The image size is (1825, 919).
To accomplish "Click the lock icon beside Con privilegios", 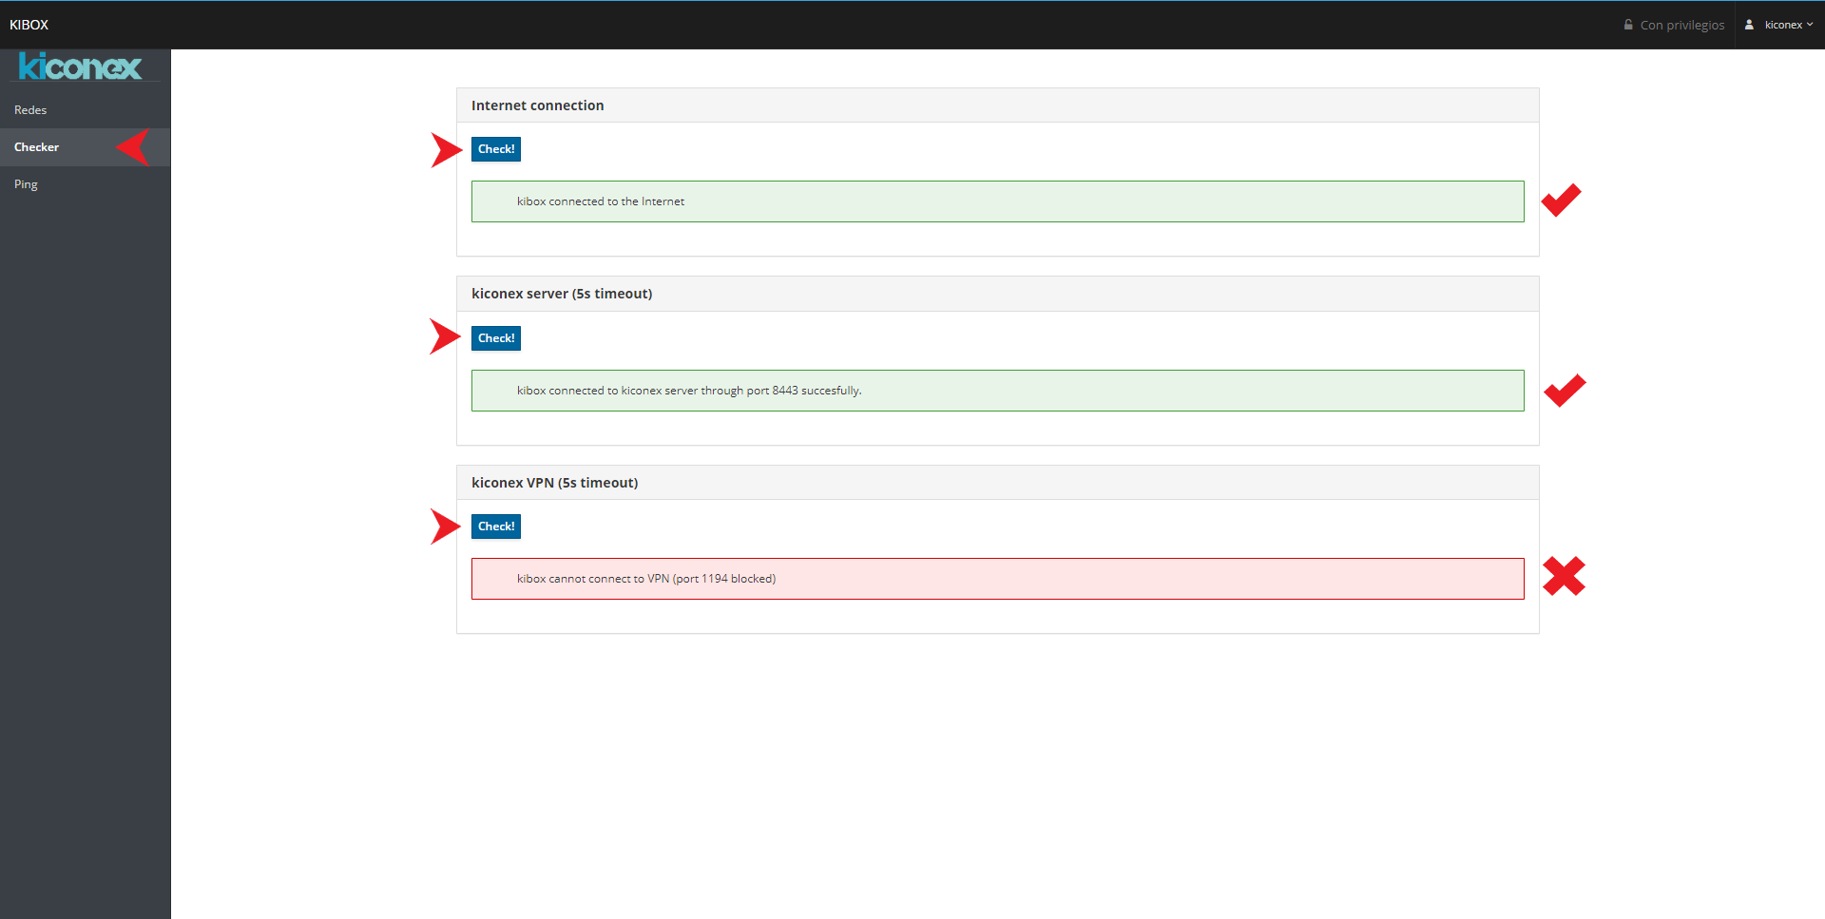I will point(1628,25).
